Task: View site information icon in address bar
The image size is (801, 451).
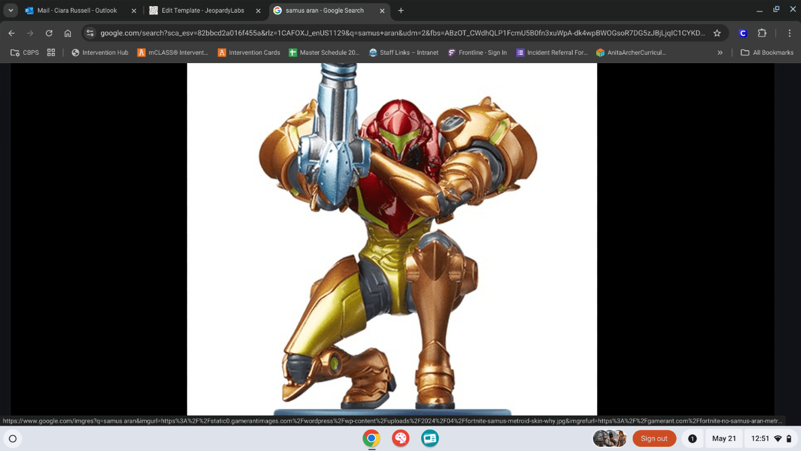Action: [90, 33]
